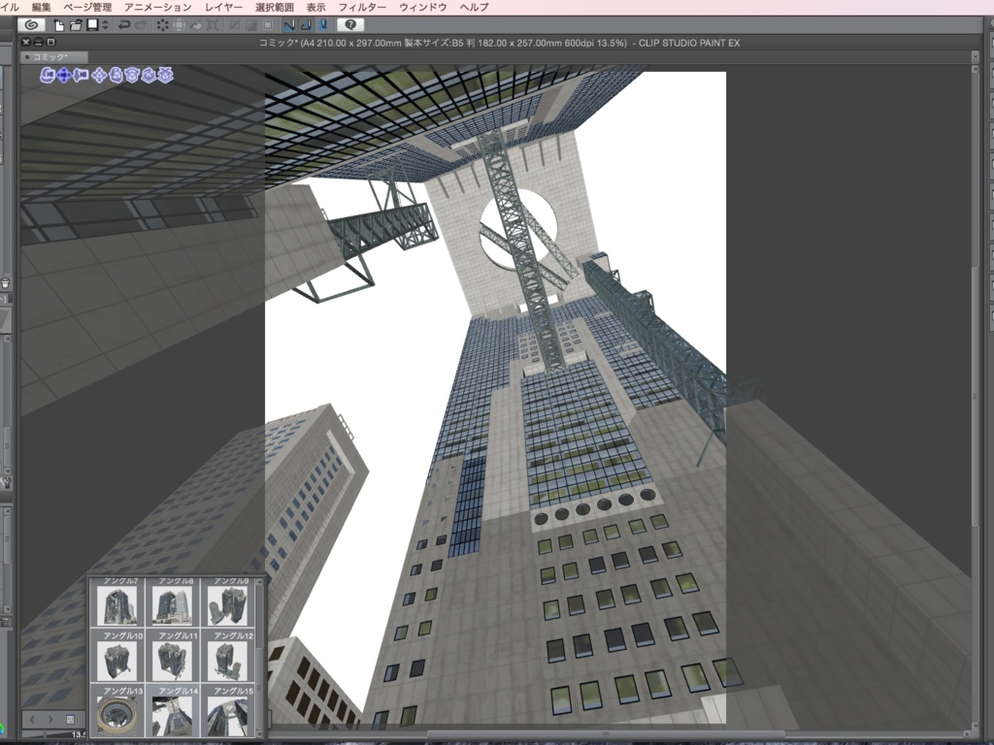Select previous 3D object with left arrow
Screen dimensions: 994x745
pyautogui.click(x=32, y=719)
